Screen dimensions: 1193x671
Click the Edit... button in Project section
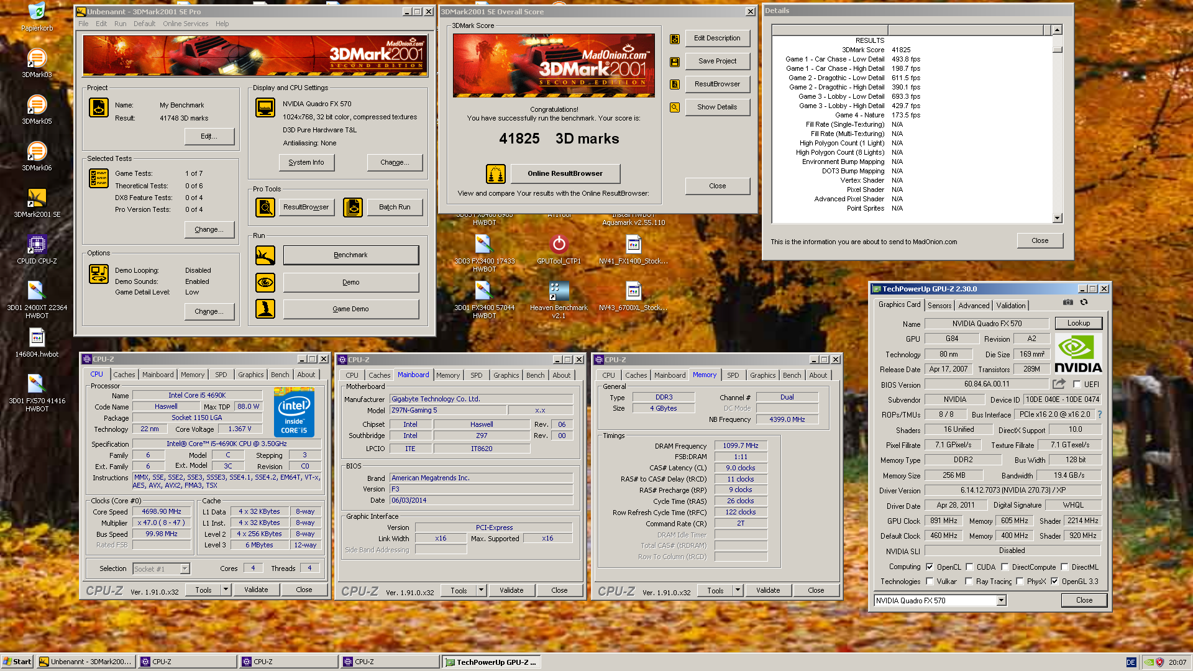(209, 137)
